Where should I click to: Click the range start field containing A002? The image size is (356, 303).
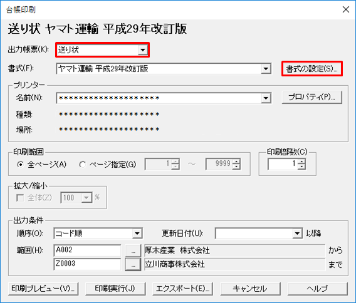[87, 250]
